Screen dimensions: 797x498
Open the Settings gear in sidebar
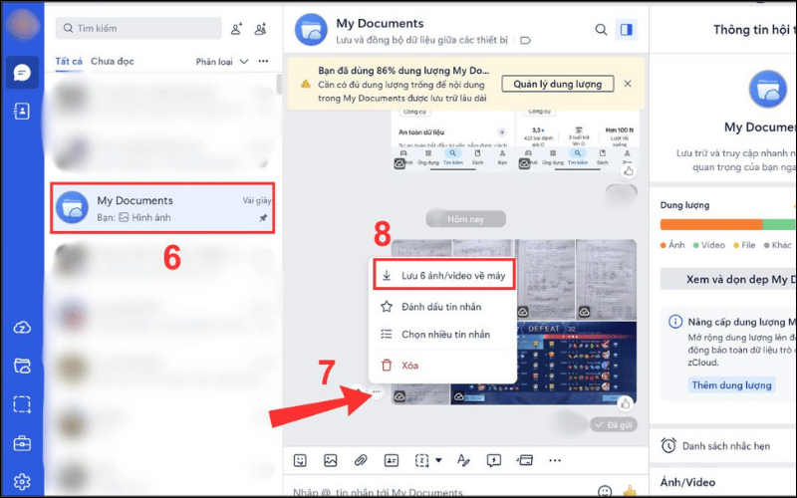(x=22, y=481)
